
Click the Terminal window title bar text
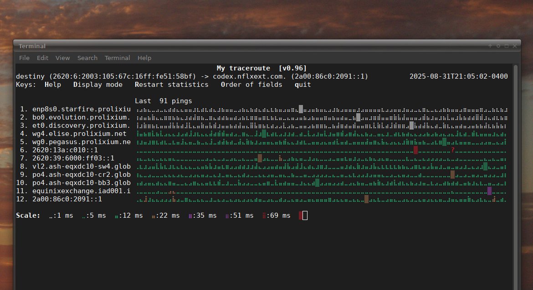[x=32, y=46]
